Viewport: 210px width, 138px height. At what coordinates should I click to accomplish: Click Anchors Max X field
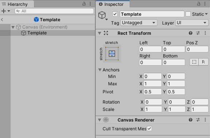[x=153, y=83]
